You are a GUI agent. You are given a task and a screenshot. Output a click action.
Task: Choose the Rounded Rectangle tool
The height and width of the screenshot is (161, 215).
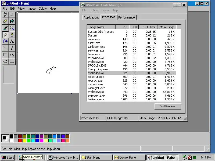[12, 61]
